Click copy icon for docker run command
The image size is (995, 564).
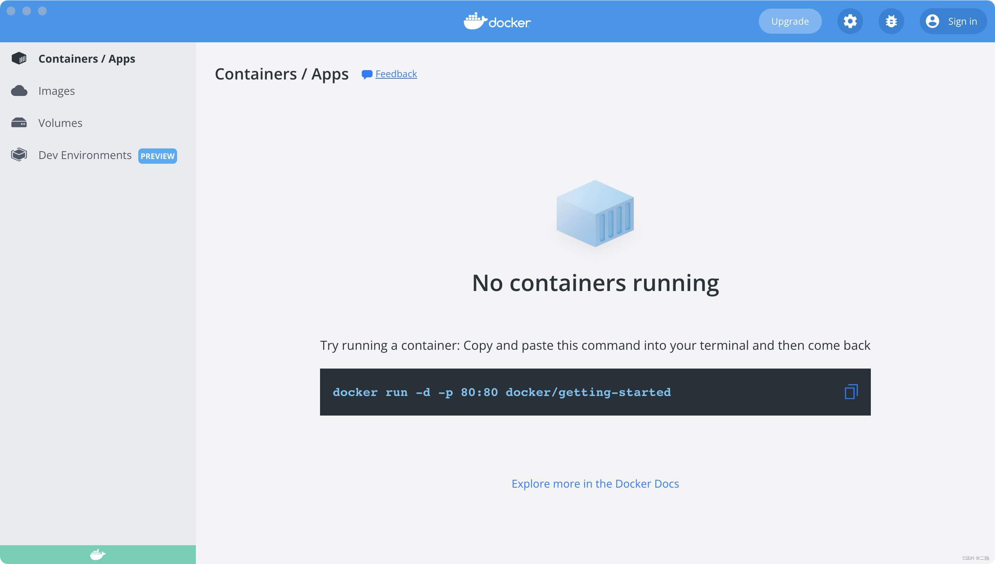852,392
